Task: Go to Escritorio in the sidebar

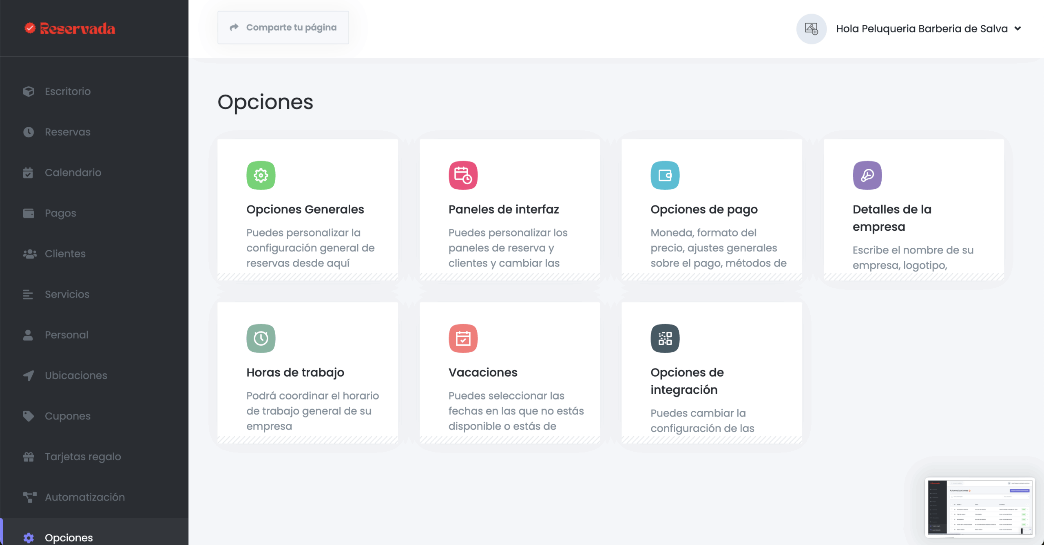Action: [x=68, y=91]
